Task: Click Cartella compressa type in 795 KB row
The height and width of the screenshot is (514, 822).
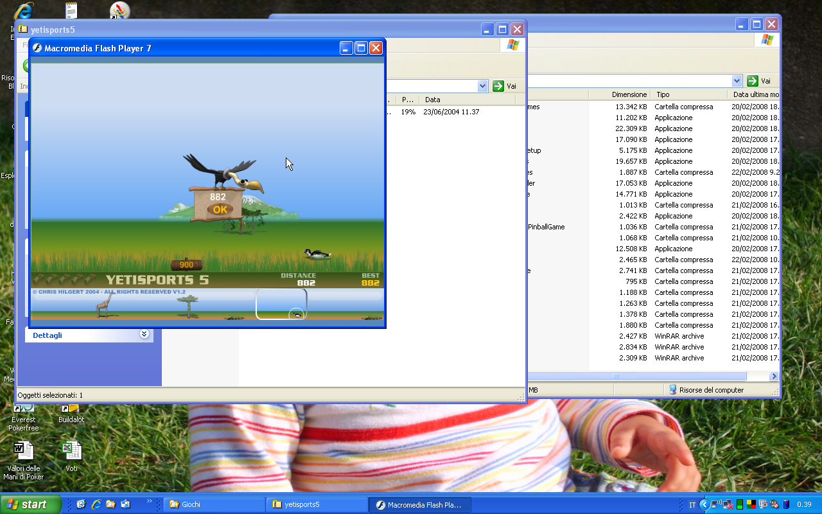Action: point(683,281)
